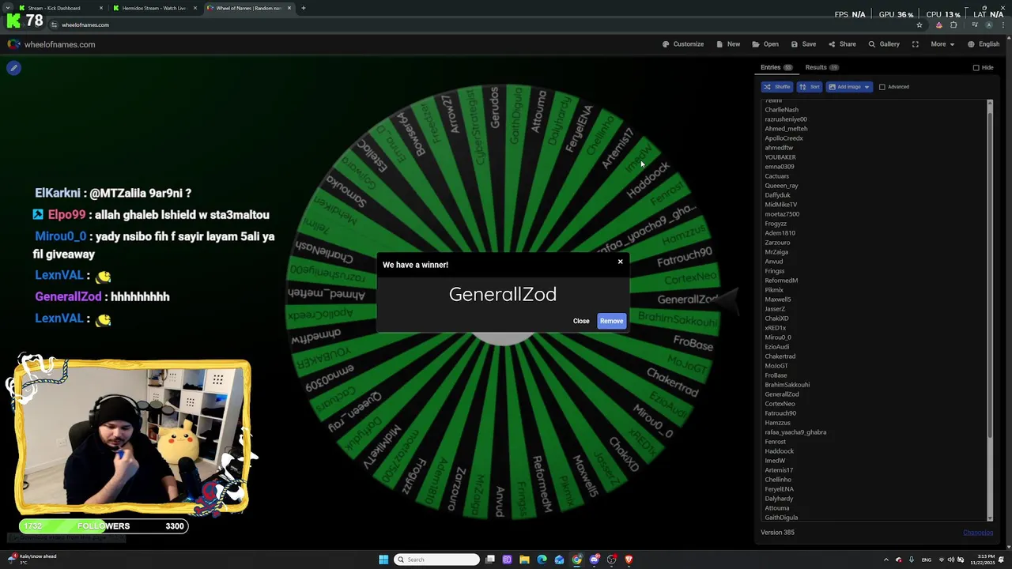
Task: Open the tab search dropdown arrow
Action: (8, 8)
